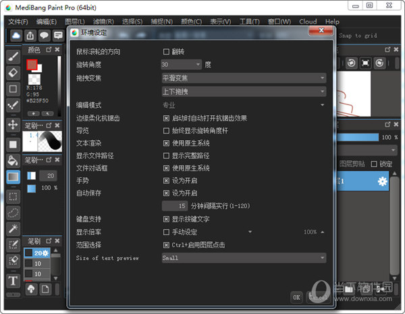Viewport: 405px width, 314px height.
Task: Click the rotate left navigator icon
Action: pyautogui.click(x=351, y=63)
